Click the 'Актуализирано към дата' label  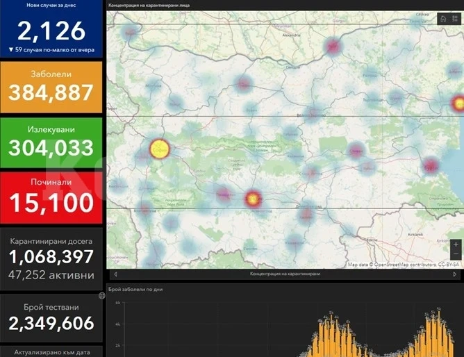coord(52,352)
